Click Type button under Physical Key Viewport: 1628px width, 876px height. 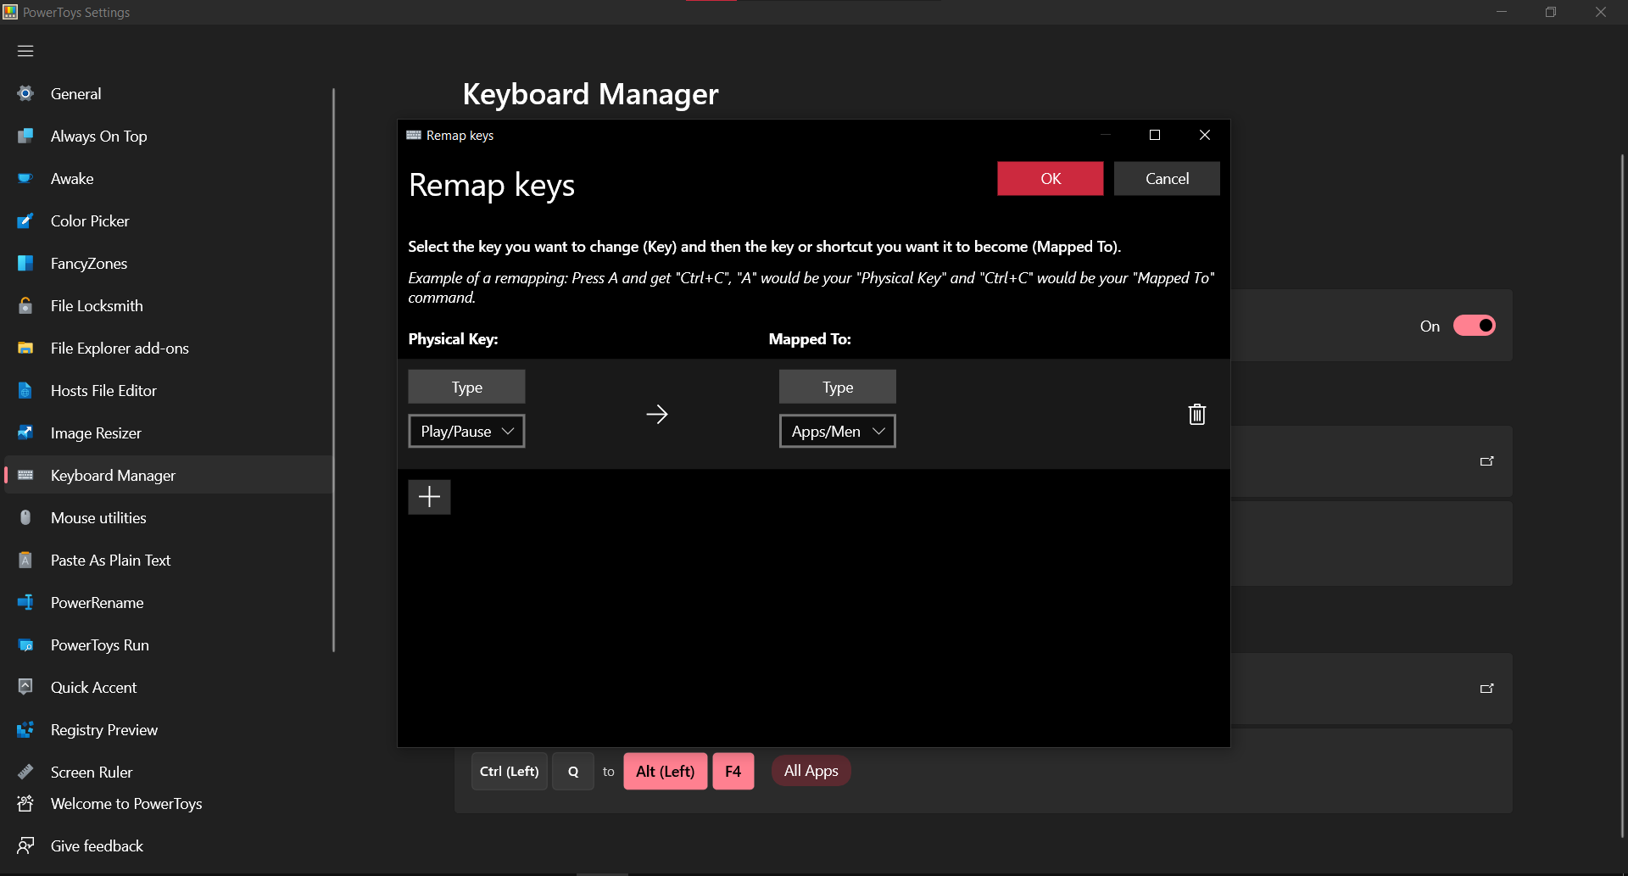466,387
